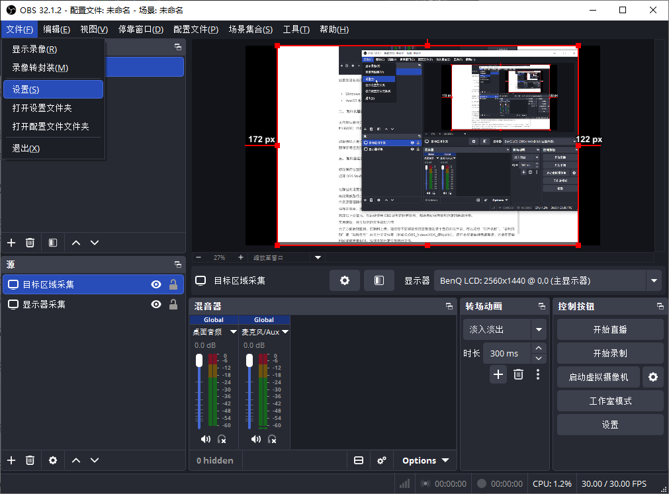Choose 退出(X) menu entry
The height and width of the screenshot is (494, 669).
point(53,148)
